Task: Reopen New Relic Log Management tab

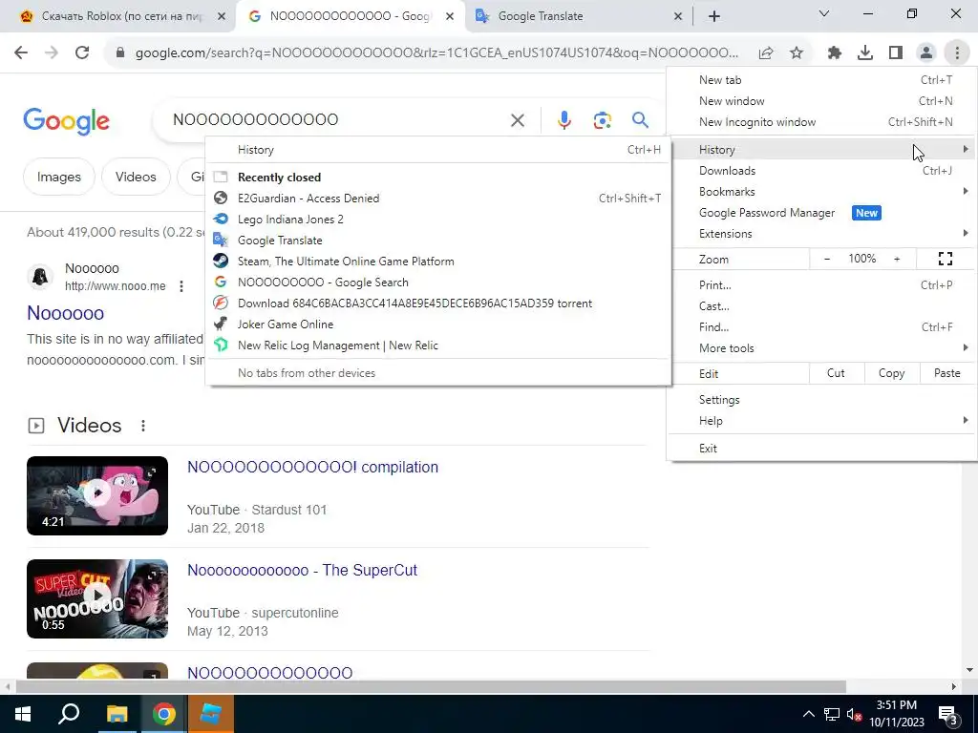Action: 438,346
